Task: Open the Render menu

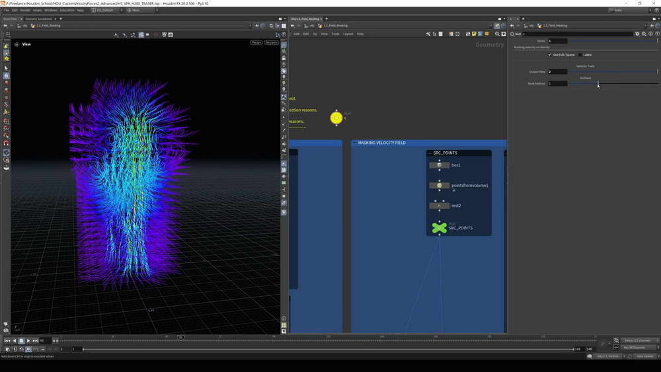Action: 25,11
